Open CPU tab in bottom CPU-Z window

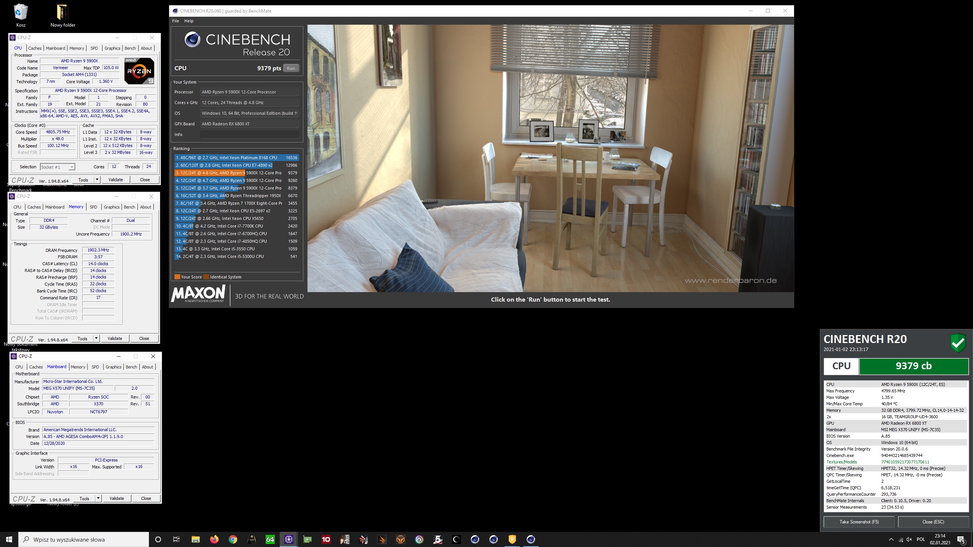(19, 367)
